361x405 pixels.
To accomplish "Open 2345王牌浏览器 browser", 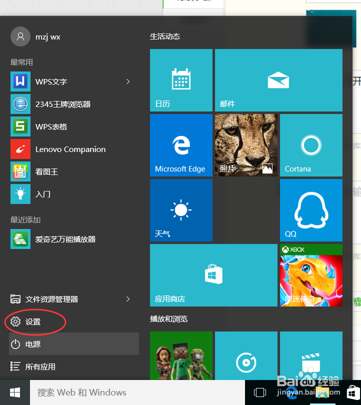I will (x=74, y=104).
